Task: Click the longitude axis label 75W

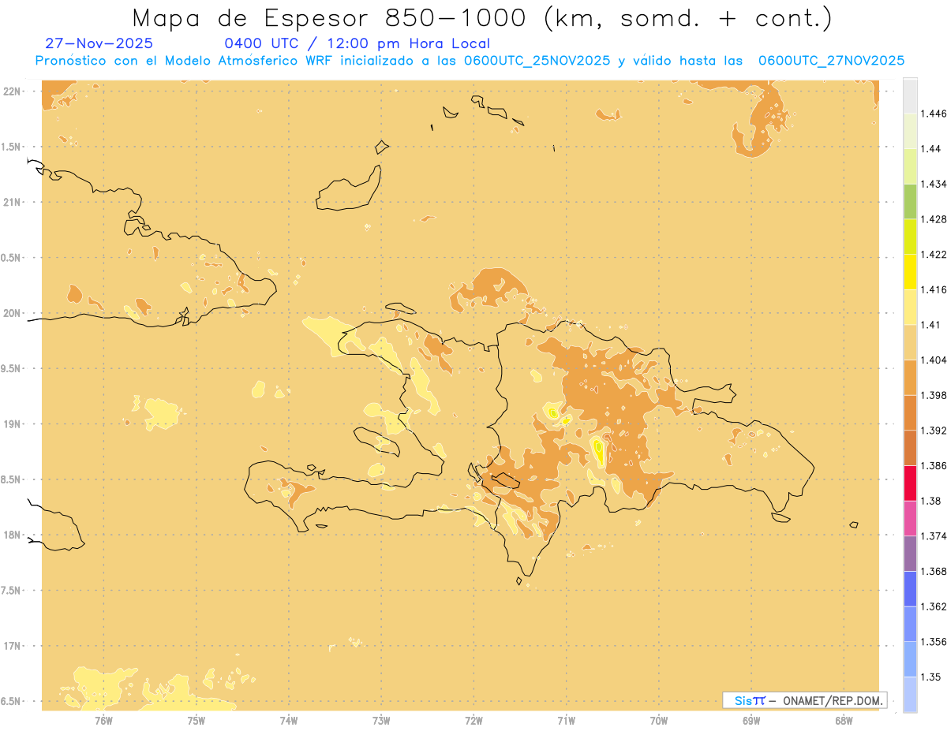Action: click(x=197, y=720)
